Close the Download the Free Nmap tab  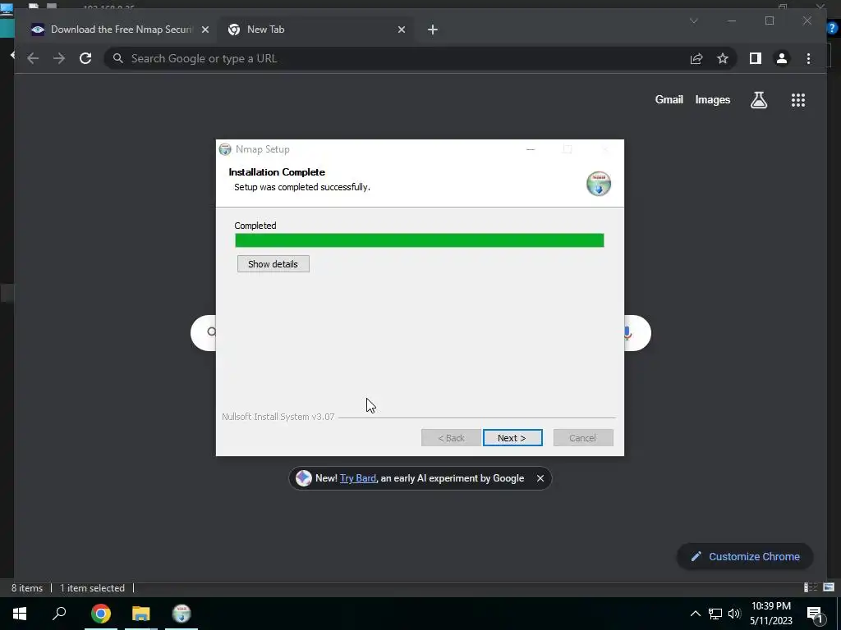pyautogui.click(x=205, y=30)
